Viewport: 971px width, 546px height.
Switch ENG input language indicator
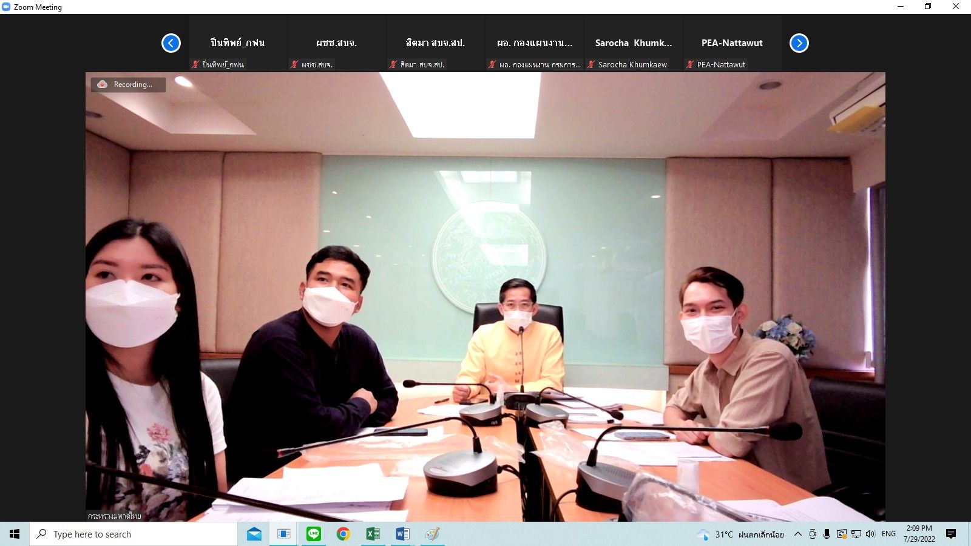(x=888, y=534)
